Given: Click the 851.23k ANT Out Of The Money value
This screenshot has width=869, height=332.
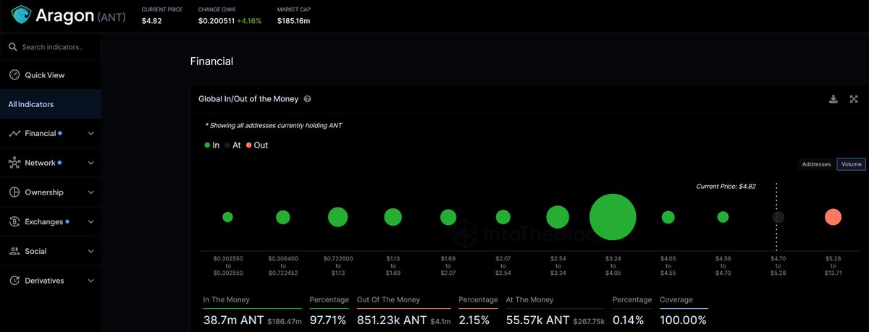Looking at the screenshot, I should tap(391, 320).
